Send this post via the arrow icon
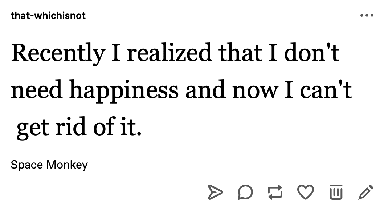 (x=215, y=192)
